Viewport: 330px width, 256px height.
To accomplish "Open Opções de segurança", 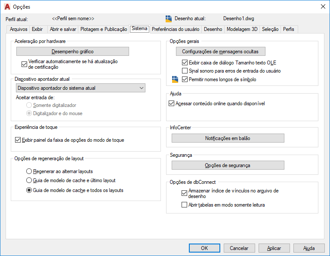I will point(228,165).
